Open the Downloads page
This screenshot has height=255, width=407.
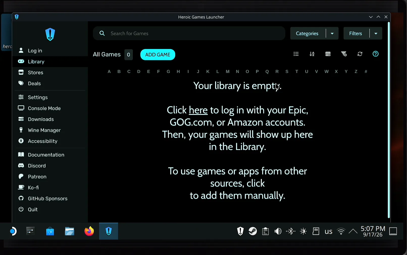[x=50, y=119]
